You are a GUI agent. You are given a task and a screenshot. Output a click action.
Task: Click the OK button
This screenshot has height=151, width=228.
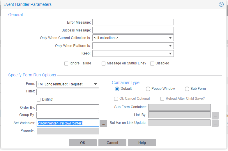(83, 143)
